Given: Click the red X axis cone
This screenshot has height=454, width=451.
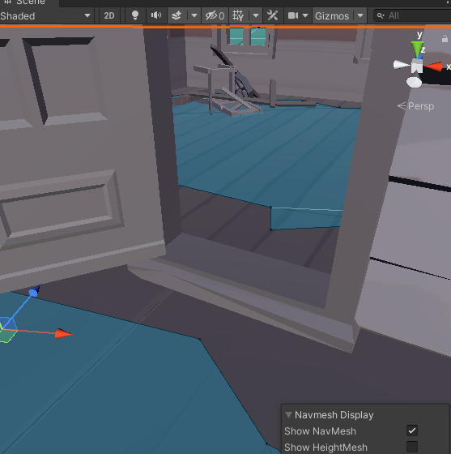Looking at the screenshot, I should point(434,66).
